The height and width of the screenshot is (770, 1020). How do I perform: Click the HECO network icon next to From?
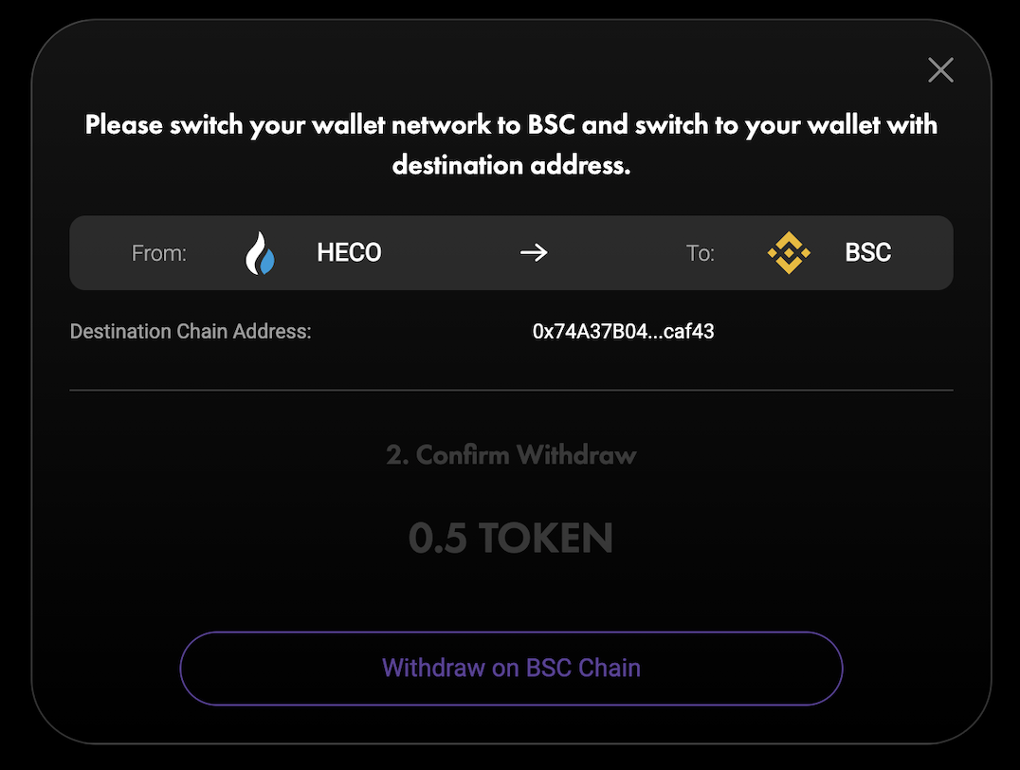[x=260, y=252]
